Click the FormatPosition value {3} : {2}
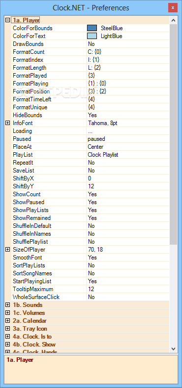Image resolution: width=182 pixels, height=388 pixels. pyautogui.click(x=97, y=91)
